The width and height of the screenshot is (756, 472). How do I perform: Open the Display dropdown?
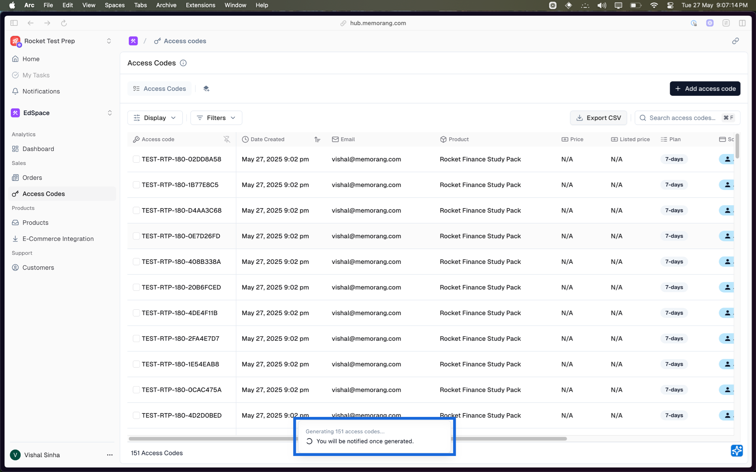(x=155, y=118)
